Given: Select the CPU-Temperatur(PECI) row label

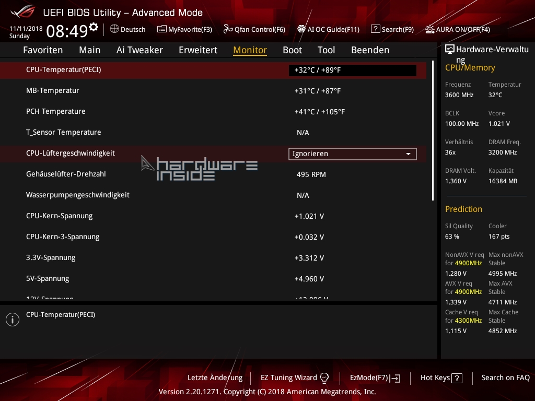Looking at the screenshot, I should coord(63,69).
